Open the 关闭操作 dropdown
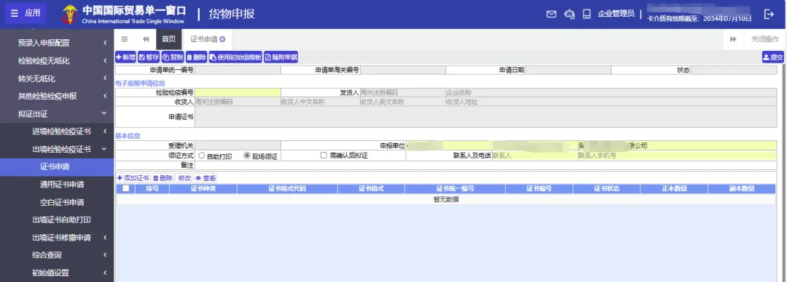This screenshot has height=282, width=787. click(x=764, y=39)
